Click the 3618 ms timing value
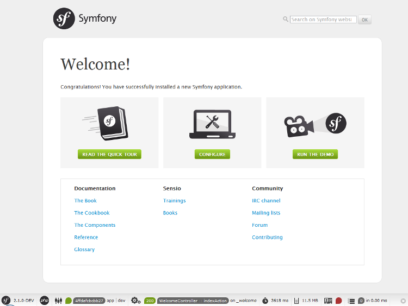The image size is (408, 306). [280, 301]
